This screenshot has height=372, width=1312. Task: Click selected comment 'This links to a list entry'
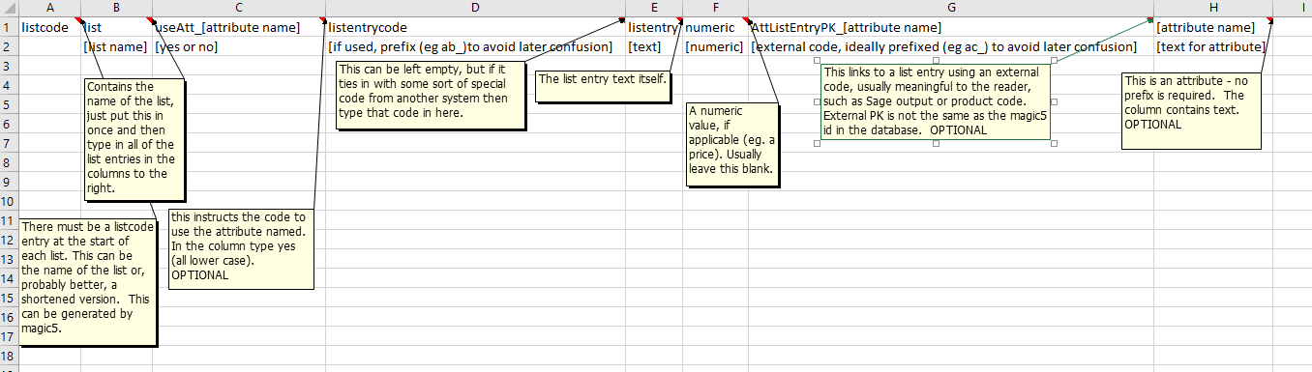(x=936, y=102)
